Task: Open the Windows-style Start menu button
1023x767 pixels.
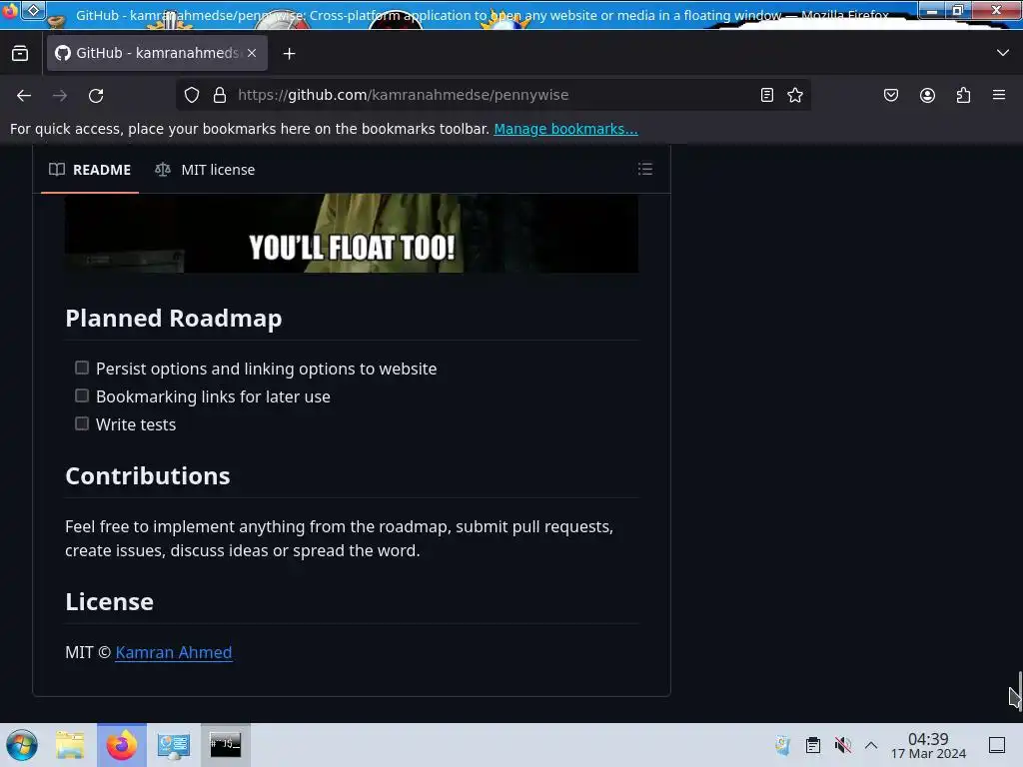Action: [22, 745]
